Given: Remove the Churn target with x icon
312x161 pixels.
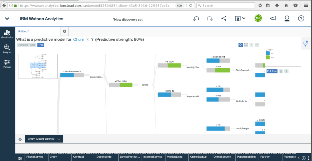Looking at the screenshot, I should click(x=87, y=40).
